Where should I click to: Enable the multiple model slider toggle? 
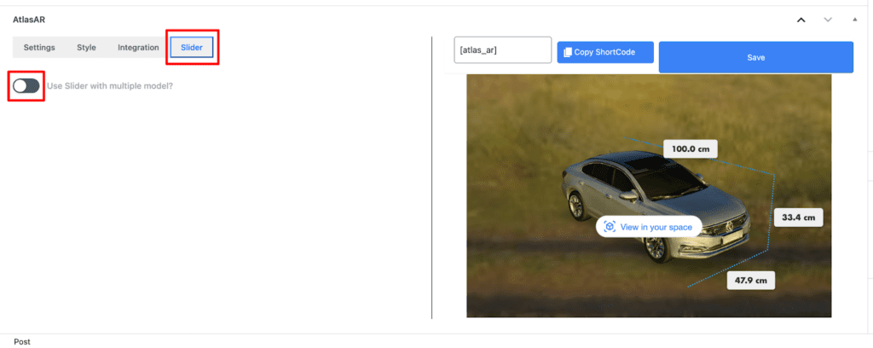click(26, 86)
